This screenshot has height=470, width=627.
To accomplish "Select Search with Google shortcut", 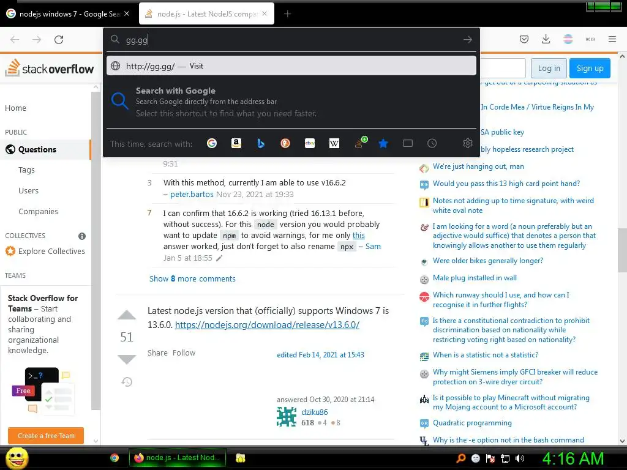I will (291, 102).
